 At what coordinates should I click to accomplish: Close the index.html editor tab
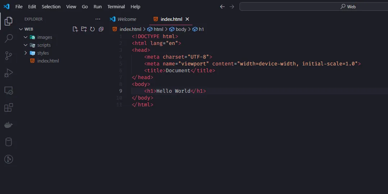187,19
